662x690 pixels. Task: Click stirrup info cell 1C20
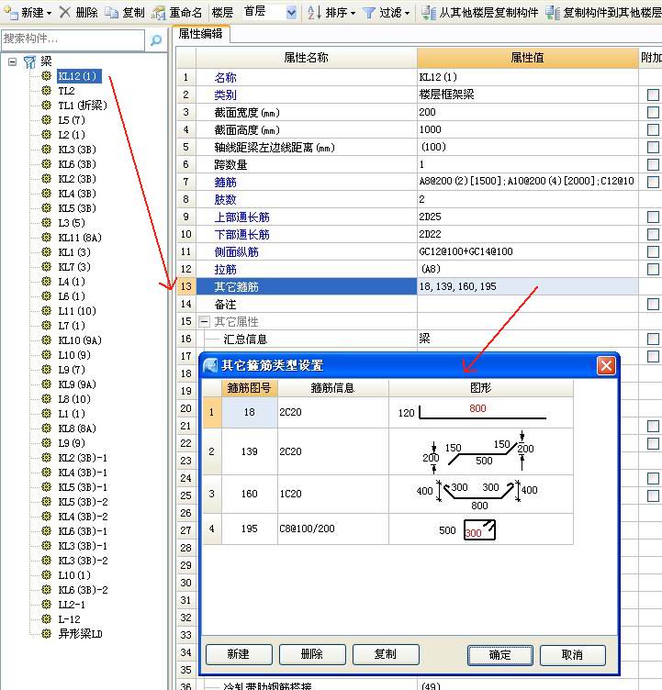tap(333, 494)
